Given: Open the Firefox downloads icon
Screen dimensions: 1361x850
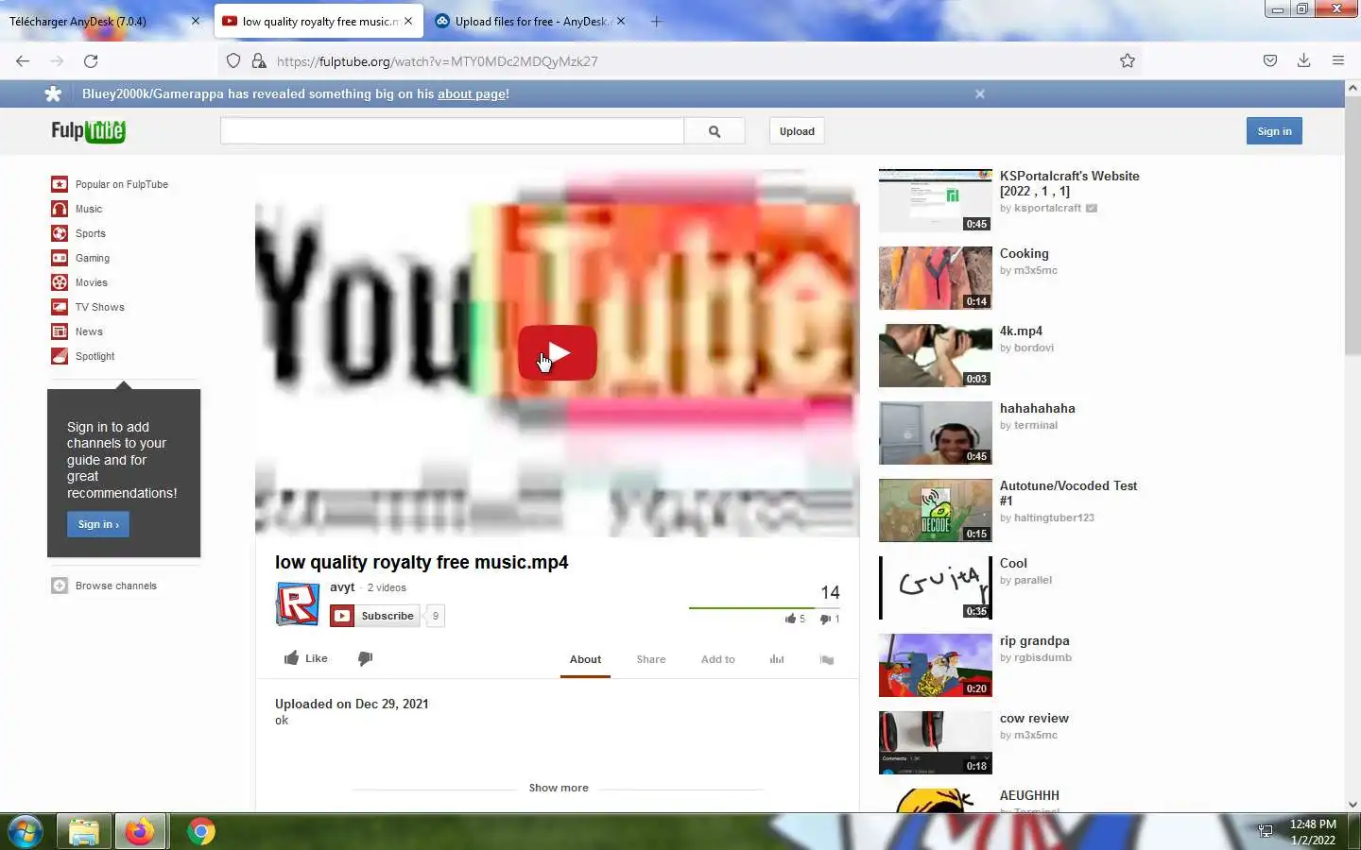Looking at the screenshot, I should 1303,60.
